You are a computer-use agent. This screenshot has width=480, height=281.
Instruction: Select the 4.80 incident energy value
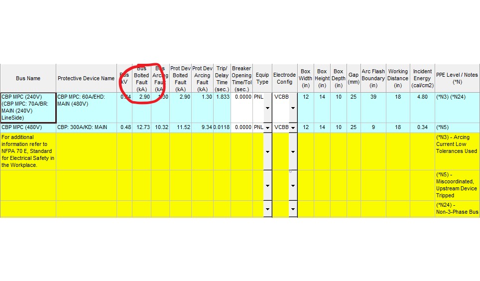click(422, 97)
